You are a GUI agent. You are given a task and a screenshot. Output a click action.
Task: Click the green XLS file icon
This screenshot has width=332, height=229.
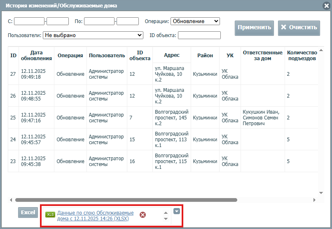click(x=50, y=215)
